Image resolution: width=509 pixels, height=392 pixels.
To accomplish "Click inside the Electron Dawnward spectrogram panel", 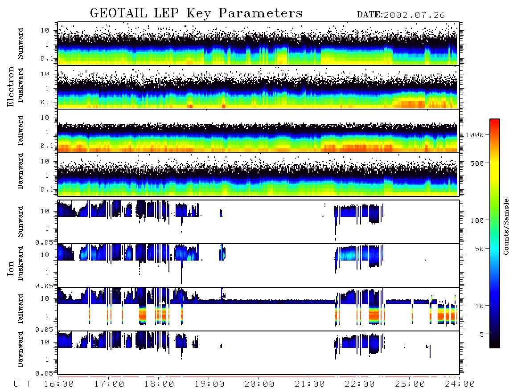I will click(259, 174).
